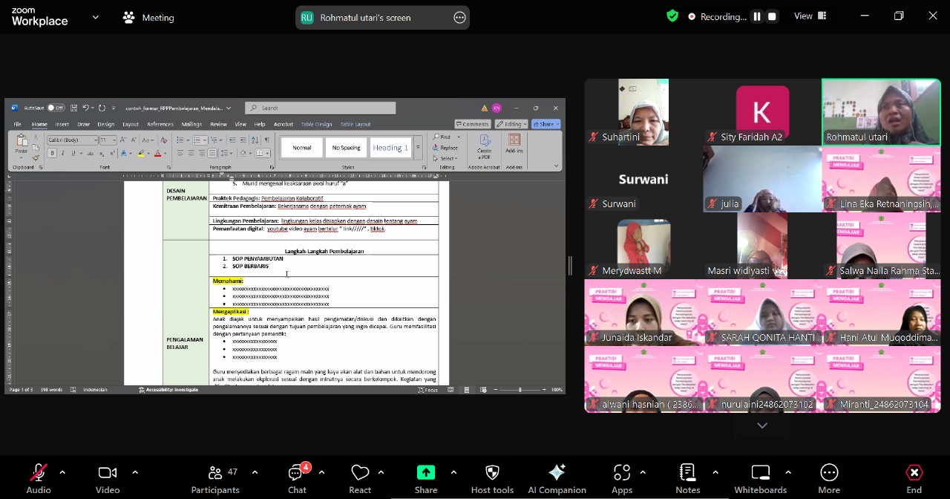Toggle Bold formatting in Word
Image resolution: width=950 pixels, height=499 pixels.
pyautogui.click(x=52, y=154)
